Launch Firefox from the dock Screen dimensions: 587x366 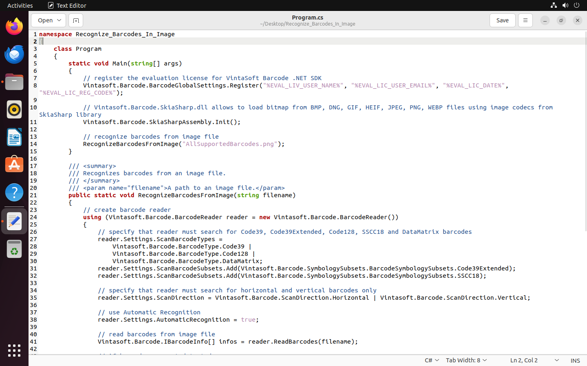point(14,27)
